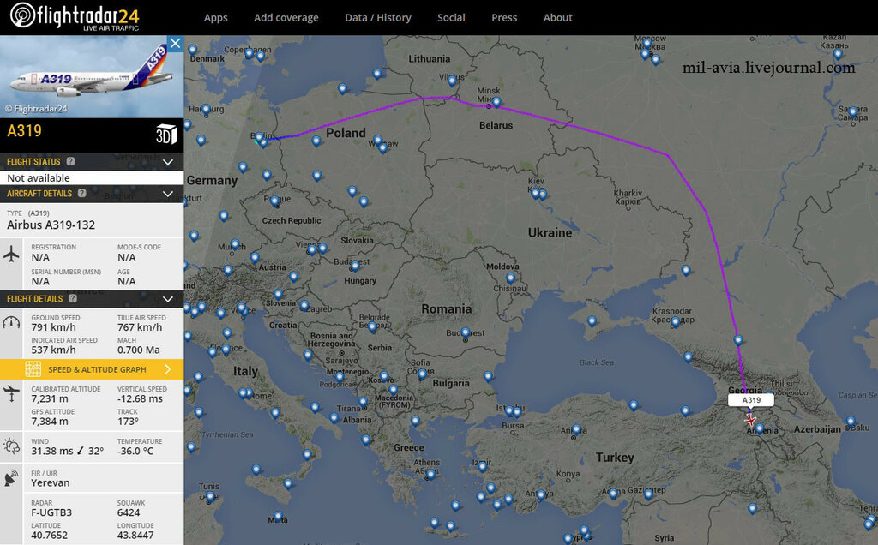Viewport: 878px width, 545px height.
Task: Click the airplane icon beside Registration
Action: (11, 254)
